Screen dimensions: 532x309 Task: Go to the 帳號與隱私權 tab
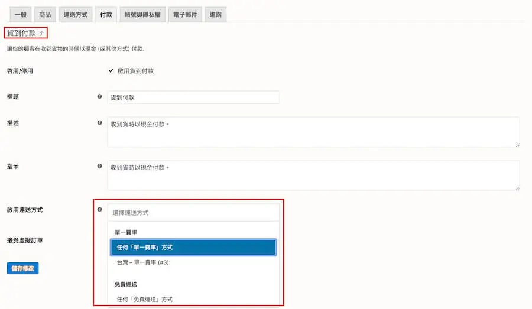[142, 15]
